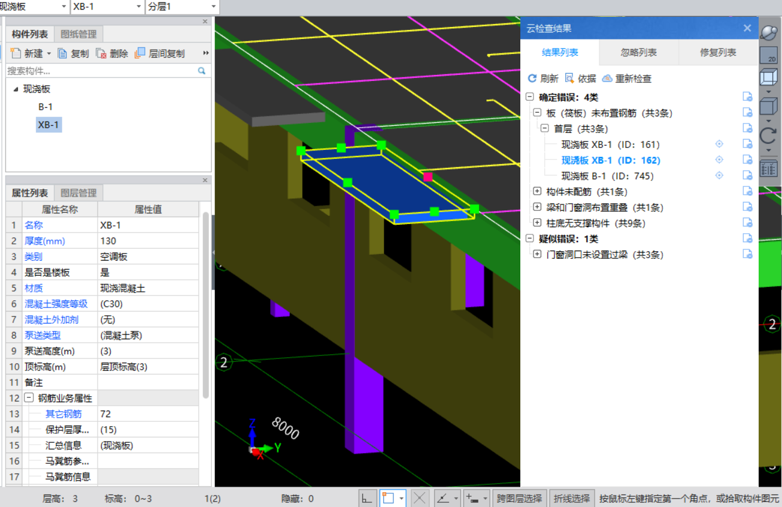Collapse 板(筏板)未布置钢筋 node
This screenshot has width=782, height=507.
coord(537,112)
